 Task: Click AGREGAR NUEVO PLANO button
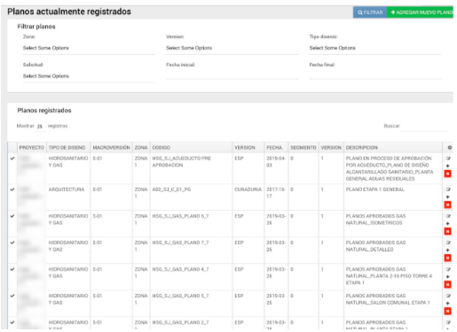coord(420,12)
